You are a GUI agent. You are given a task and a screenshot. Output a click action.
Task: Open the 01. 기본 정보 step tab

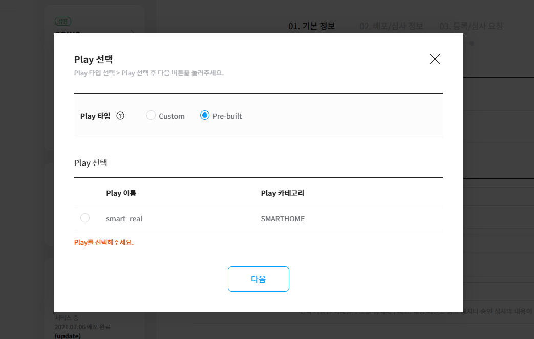[x=311, y=26]
